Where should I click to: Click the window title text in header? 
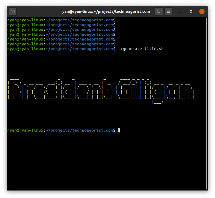tap(106, 11)
